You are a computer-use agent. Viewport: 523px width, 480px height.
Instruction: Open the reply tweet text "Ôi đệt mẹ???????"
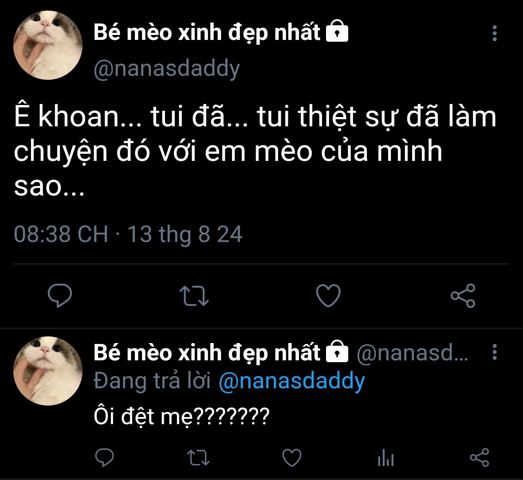(x=181, y=416)
